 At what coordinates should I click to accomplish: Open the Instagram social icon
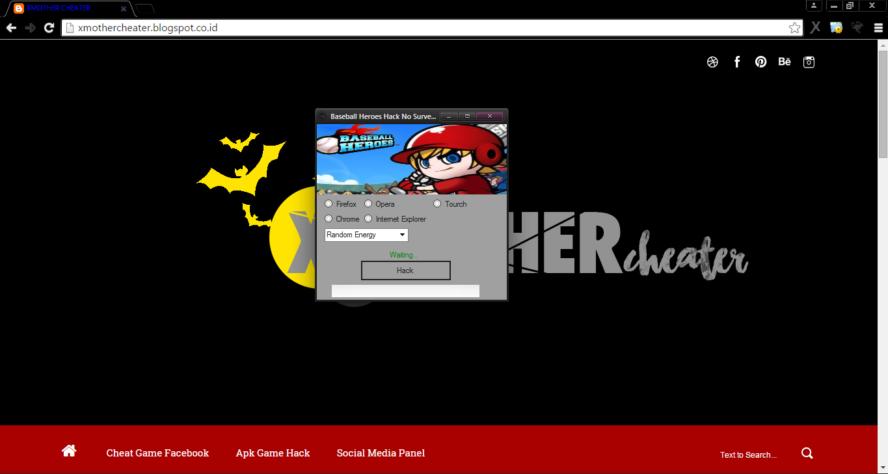[809, 62]
